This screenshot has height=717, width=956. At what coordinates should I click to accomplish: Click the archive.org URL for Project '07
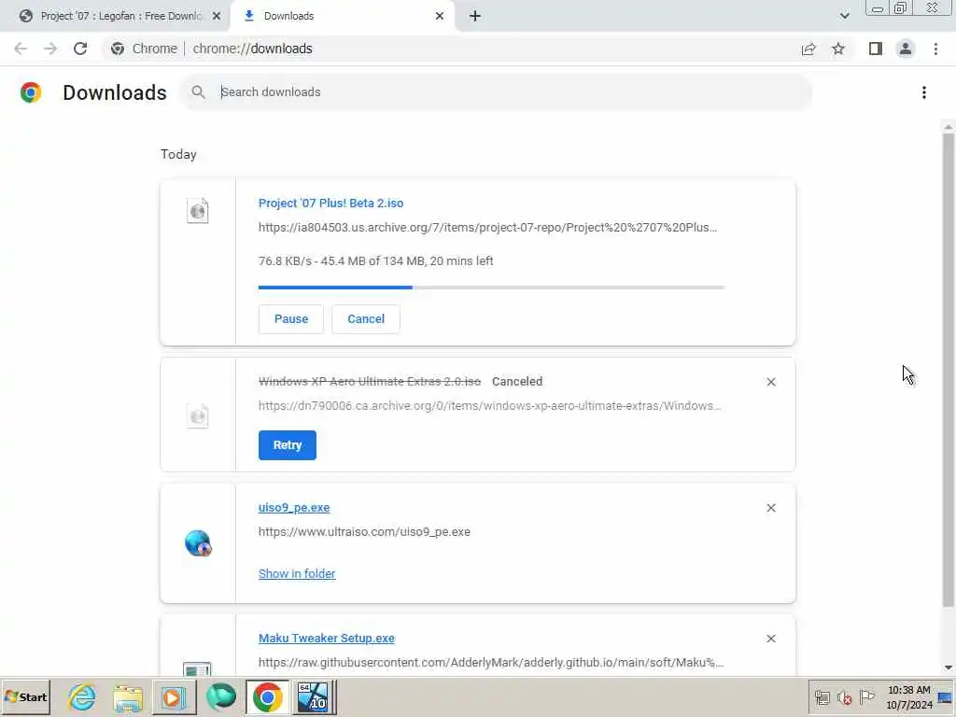(x=487, y=228)
